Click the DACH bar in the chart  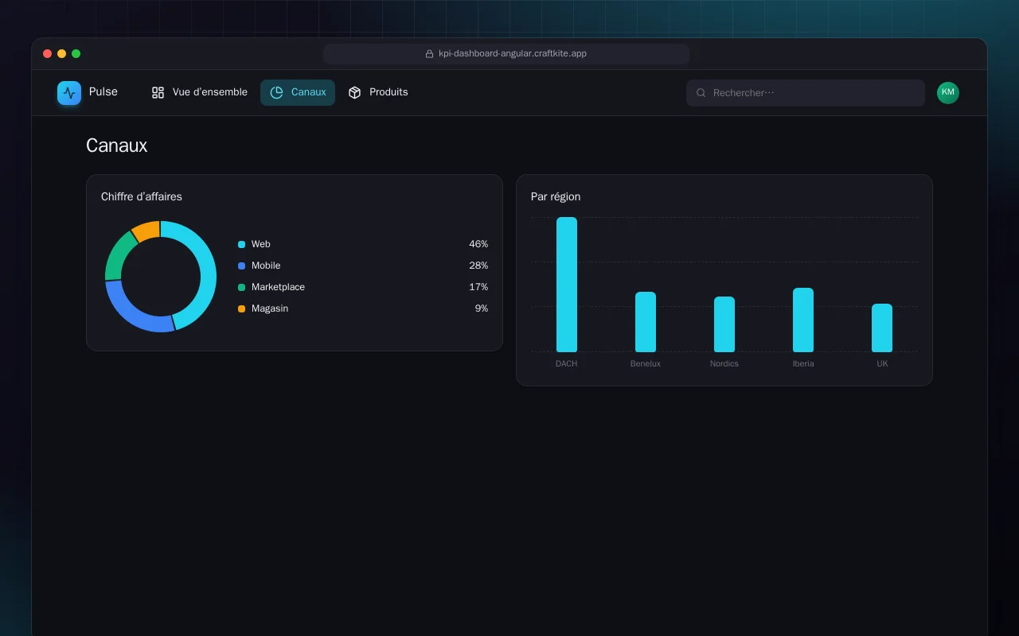[567, 285]
